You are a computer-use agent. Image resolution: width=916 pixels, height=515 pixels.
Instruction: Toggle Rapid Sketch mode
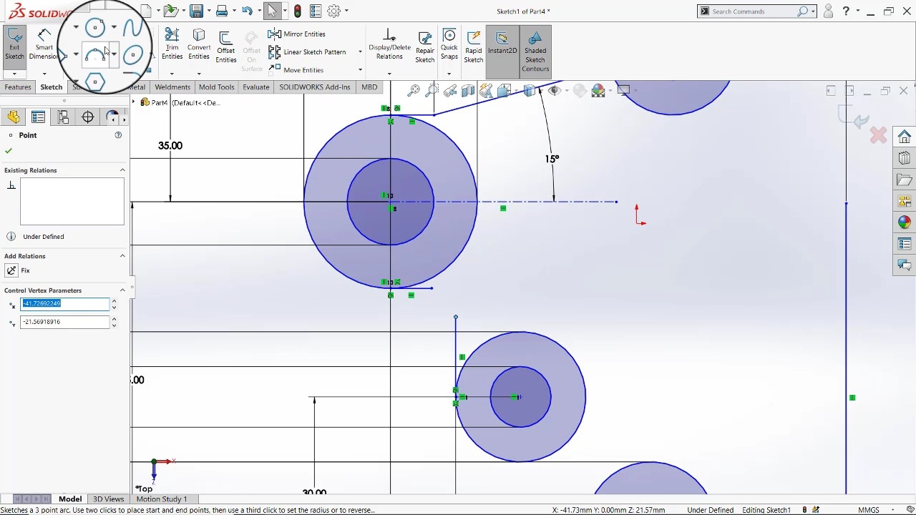pos(473,46)
